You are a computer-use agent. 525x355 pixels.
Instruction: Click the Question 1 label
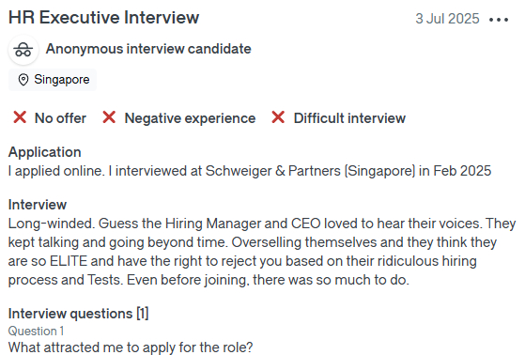(37, 331)
